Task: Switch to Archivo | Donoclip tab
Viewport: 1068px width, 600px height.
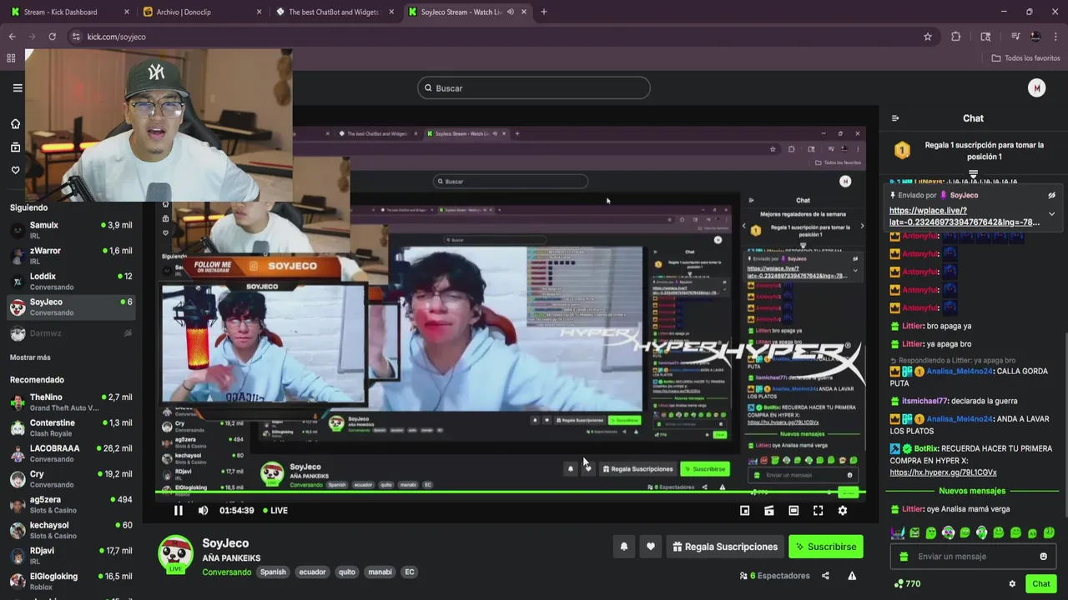Action: point(203,12)
